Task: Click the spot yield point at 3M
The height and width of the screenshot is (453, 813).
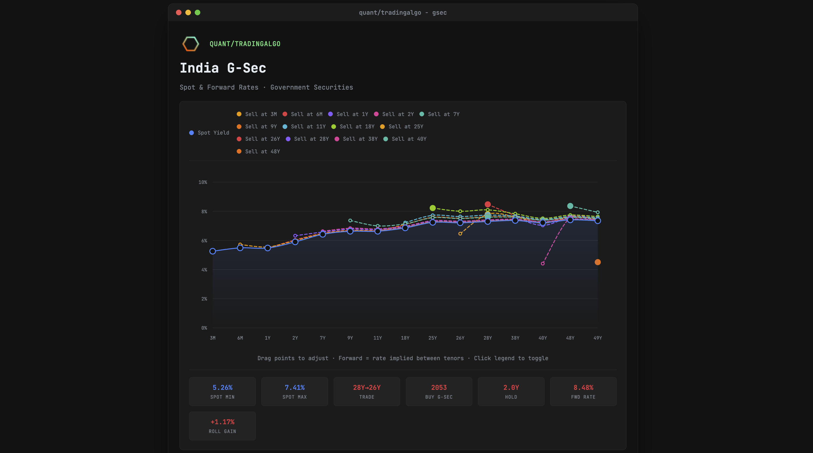Action: 213,251
